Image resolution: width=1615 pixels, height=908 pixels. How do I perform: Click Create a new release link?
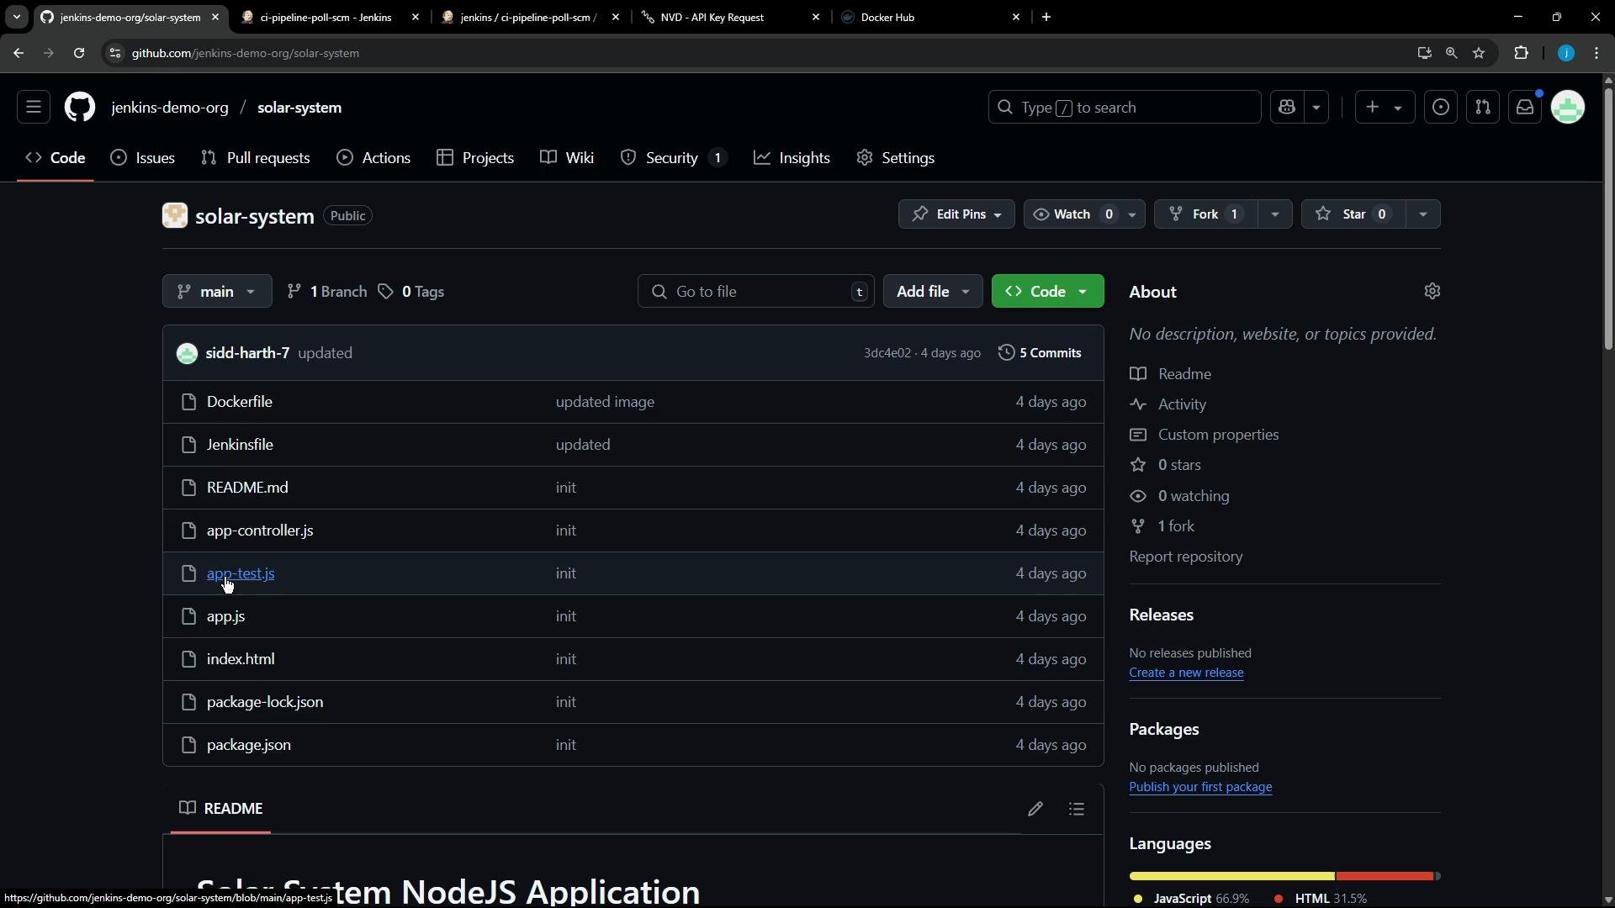point(1186,673)
